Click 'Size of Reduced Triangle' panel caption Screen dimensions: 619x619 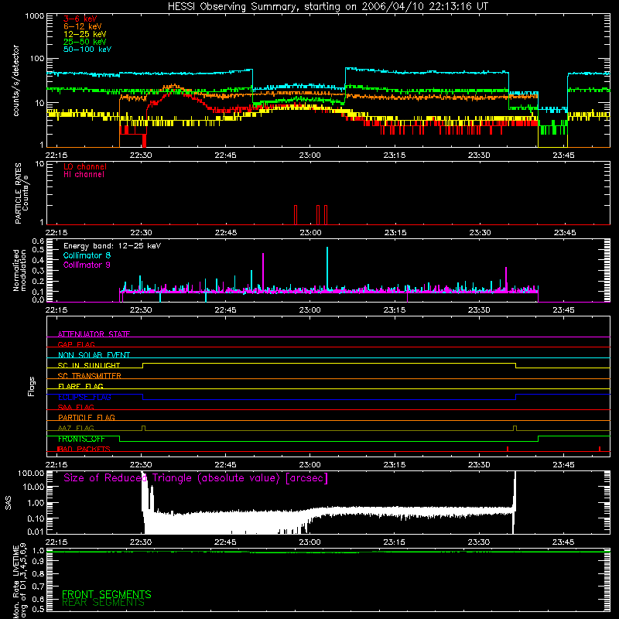tap(196, 478)
